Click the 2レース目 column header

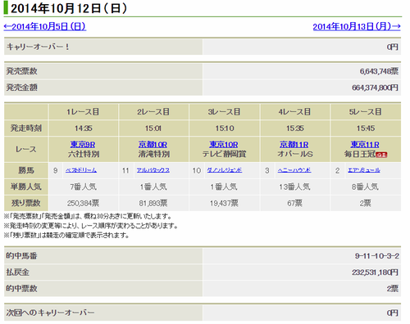tap(153, 112)
